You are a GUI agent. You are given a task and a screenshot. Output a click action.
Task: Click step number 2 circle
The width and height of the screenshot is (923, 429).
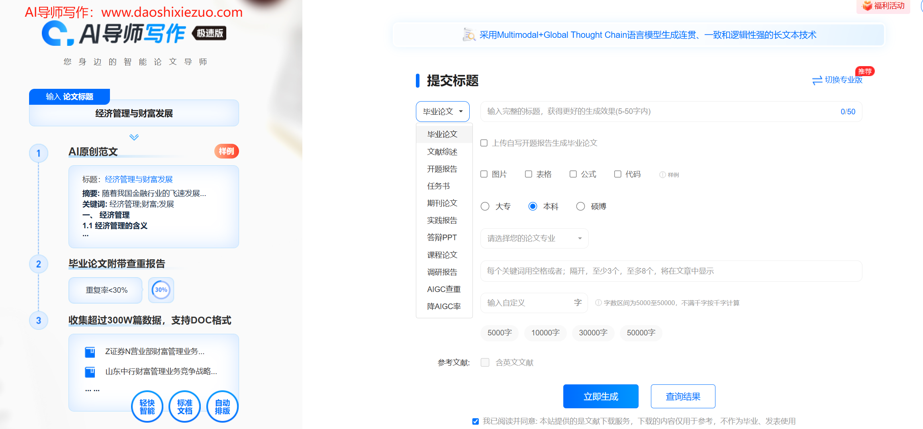39,264
